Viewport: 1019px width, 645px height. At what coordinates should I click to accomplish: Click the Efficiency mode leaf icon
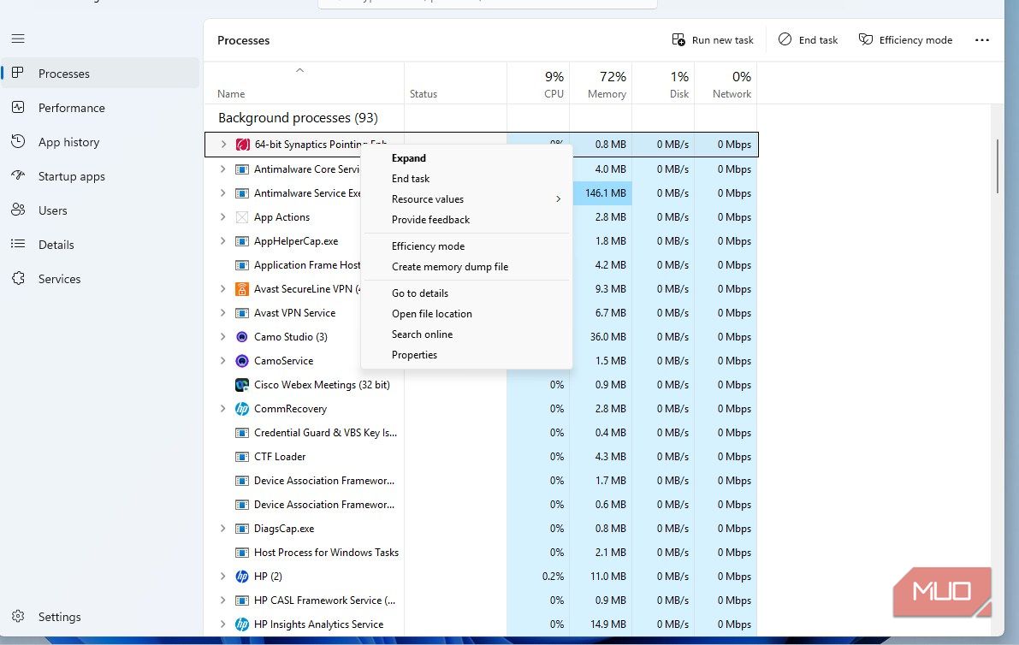pyautogui.click(x=866, y=39)
